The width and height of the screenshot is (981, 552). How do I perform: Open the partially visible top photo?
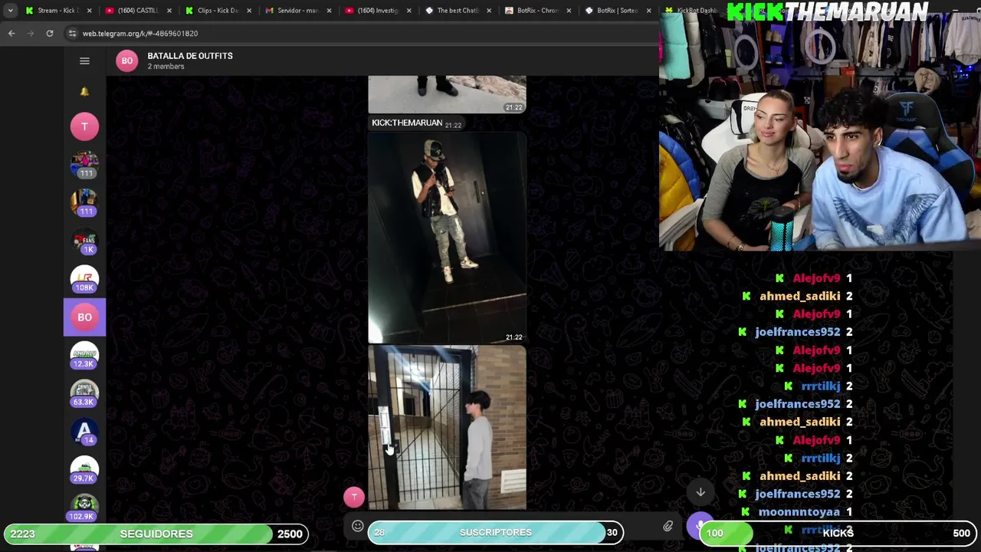tap(447, 94)
